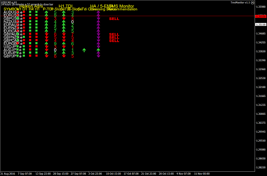Click the AUDJPY green C-TDI up arrow
Image resolution: width=267 pixels, height=176 pixels.
pyautogui.click(x=64, y=50)
